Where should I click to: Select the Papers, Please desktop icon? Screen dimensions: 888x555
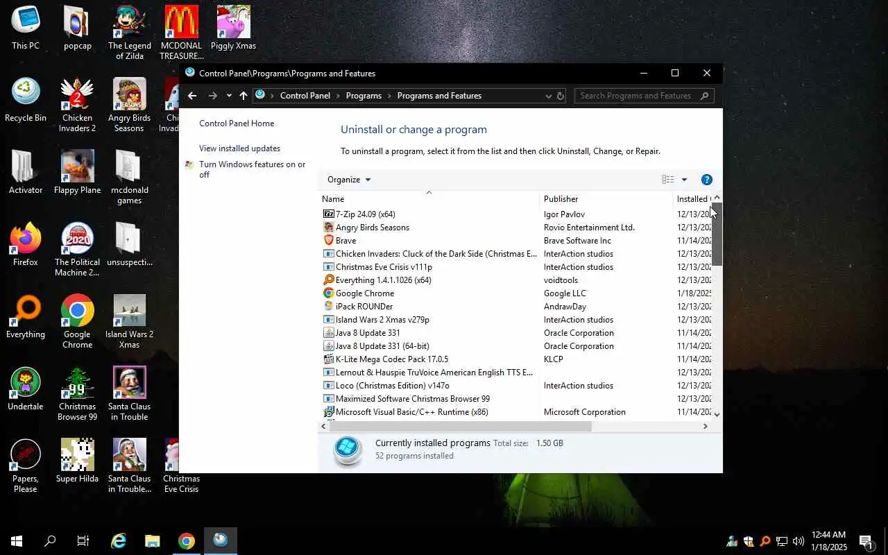tap(26, 466)
